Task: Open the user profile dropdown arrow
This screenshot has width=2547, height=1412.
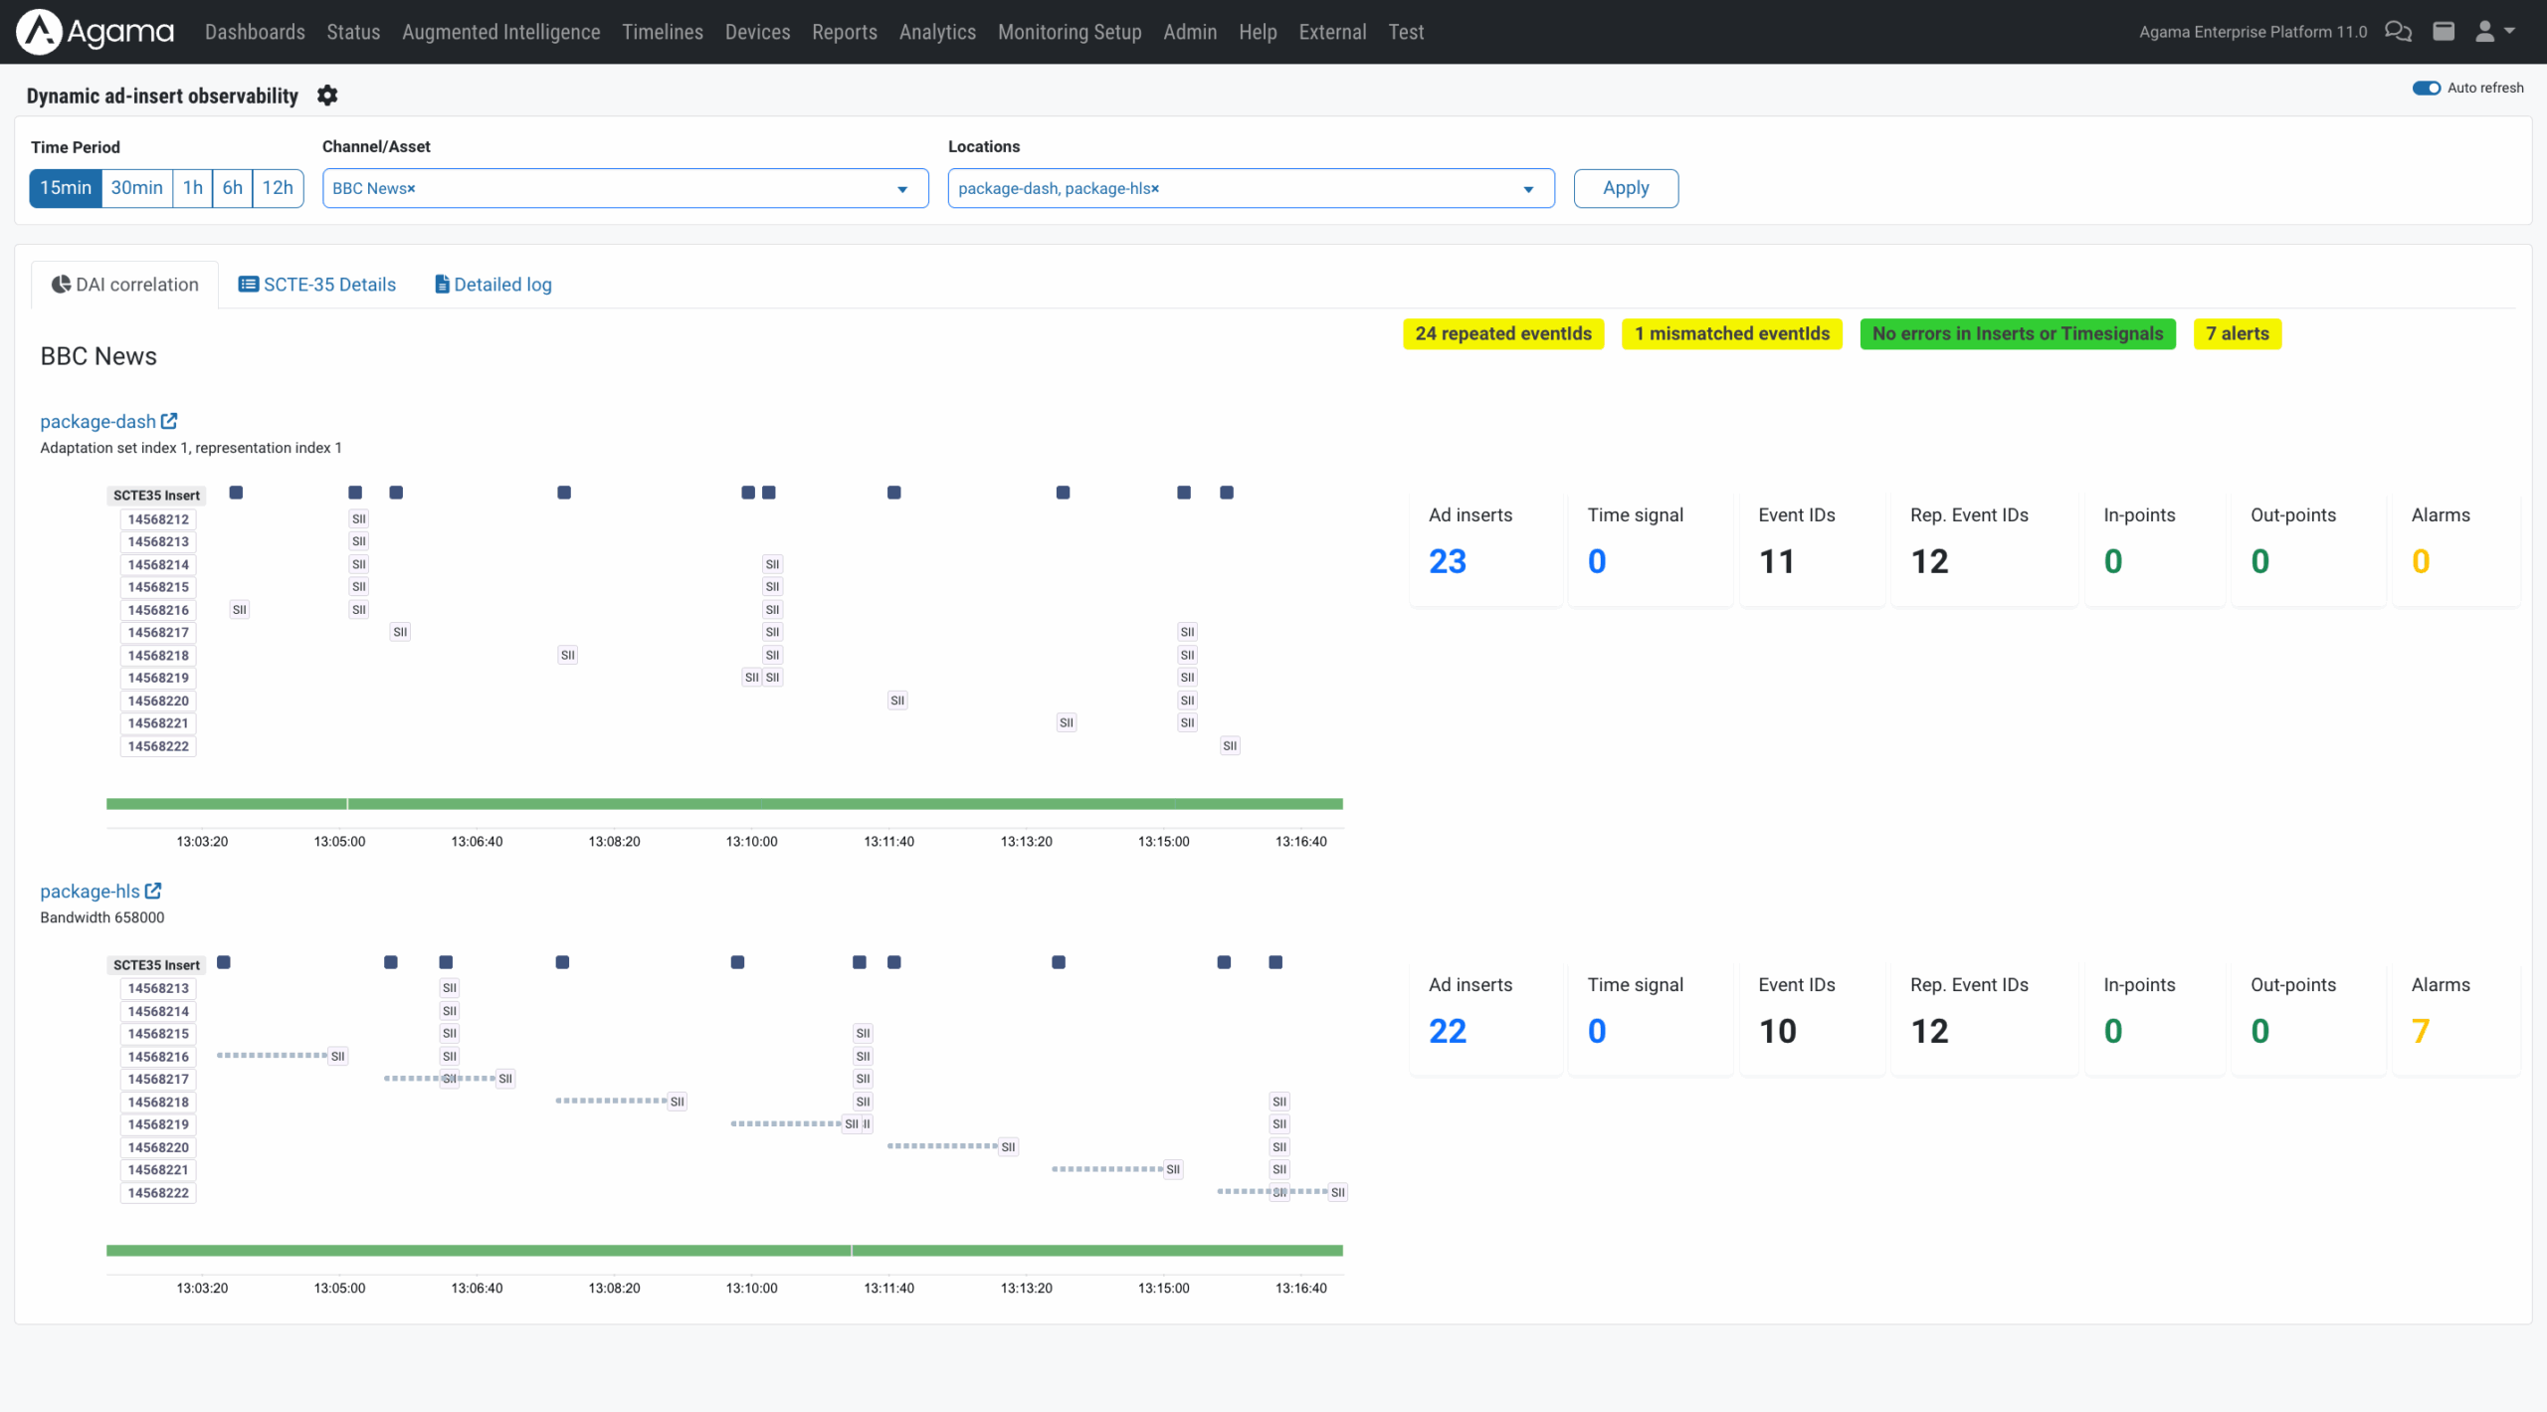Action: coord(2510,31)
